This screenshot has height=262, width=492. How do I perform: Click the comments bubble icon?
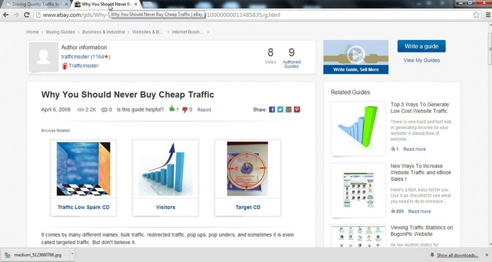(105, 110)
